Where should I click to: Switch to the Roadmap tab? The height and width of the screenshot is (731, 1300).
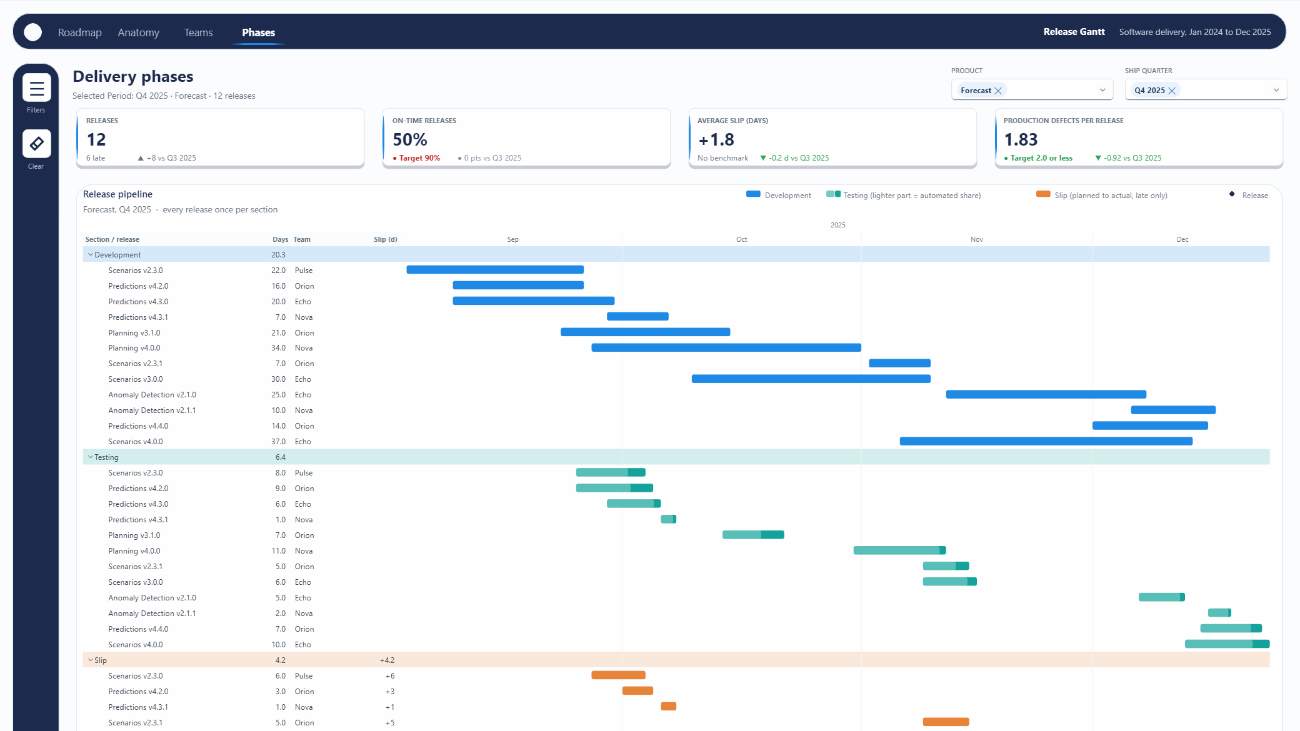79,32
